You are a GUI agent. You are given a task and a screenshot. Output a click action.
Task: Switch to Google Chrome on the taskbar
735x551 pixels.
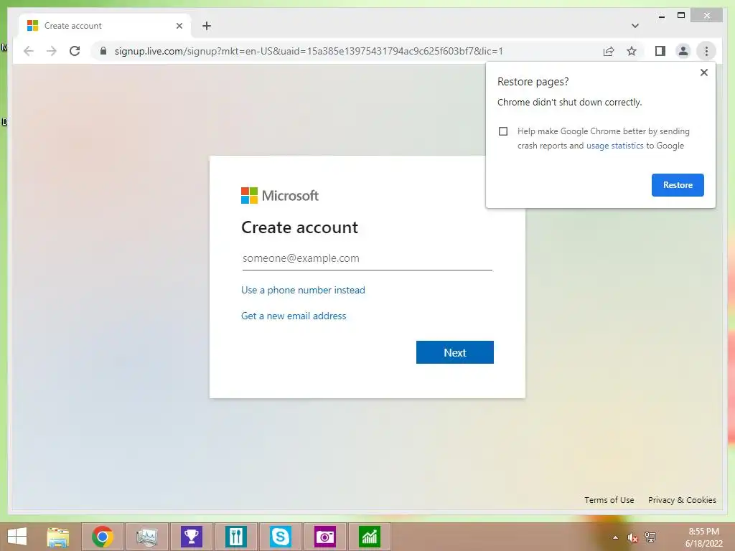click(x=103, y=537)
